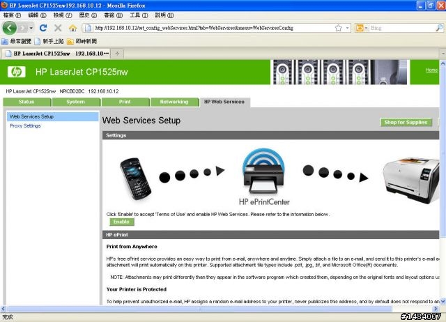The image size is (446, 322).
Task: Click the Enable button for Web Services
Action: pyautogui.click(x=121, y=222)
